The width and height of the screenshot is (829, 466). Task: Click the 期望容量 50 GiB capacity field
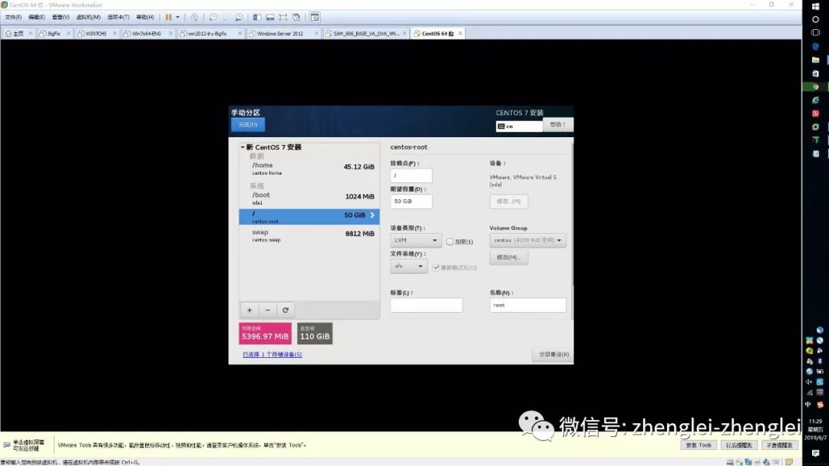pos(411,201)
